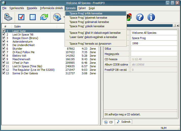Click the play CD disc icon

[x=57, y=17]
